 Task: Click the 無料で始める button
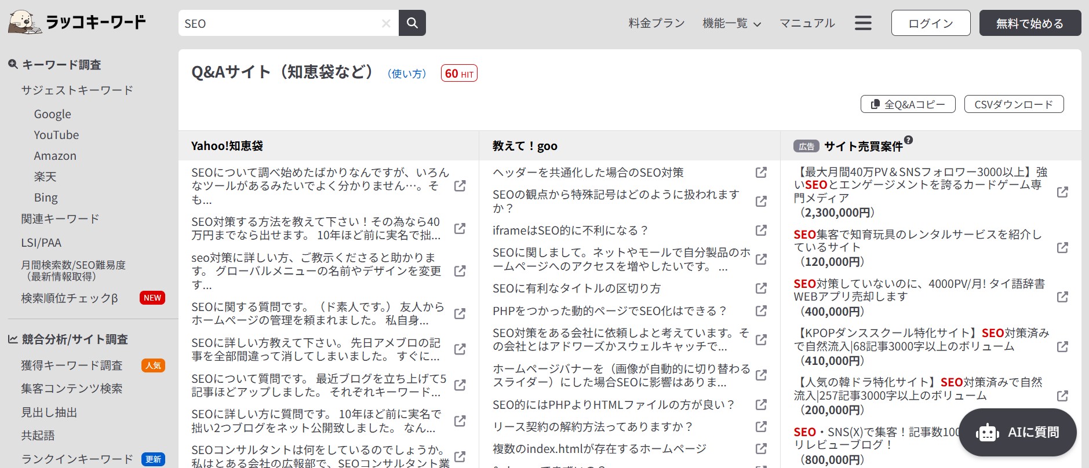[1030, 23]
